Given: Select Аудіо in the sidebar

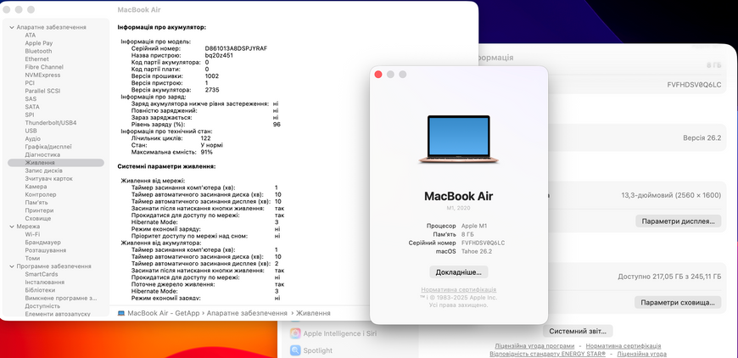Looking at the screenshot, I should click(x=32, y=139).
